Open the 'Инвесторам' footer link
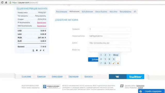165x93 pixels. (x=57, y=76)
